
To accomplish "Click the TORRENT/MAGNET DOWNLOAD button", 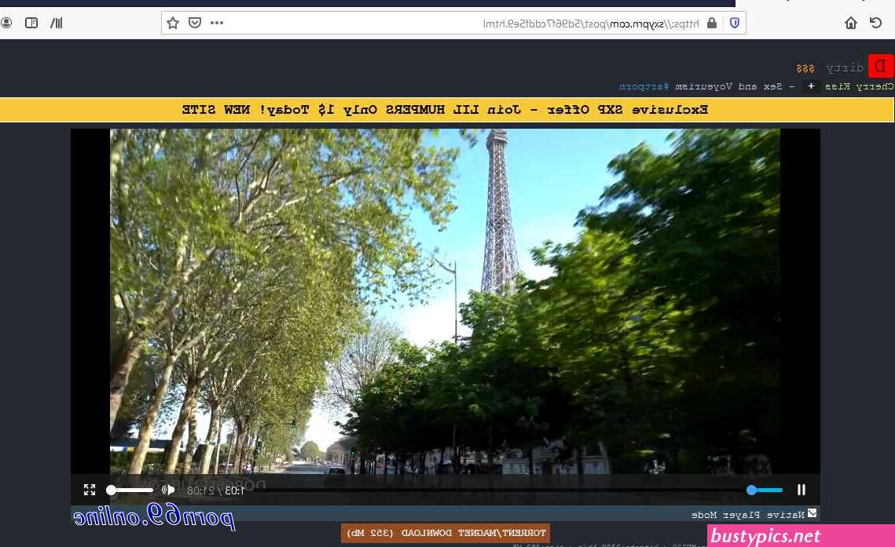I will click(446, 533).
